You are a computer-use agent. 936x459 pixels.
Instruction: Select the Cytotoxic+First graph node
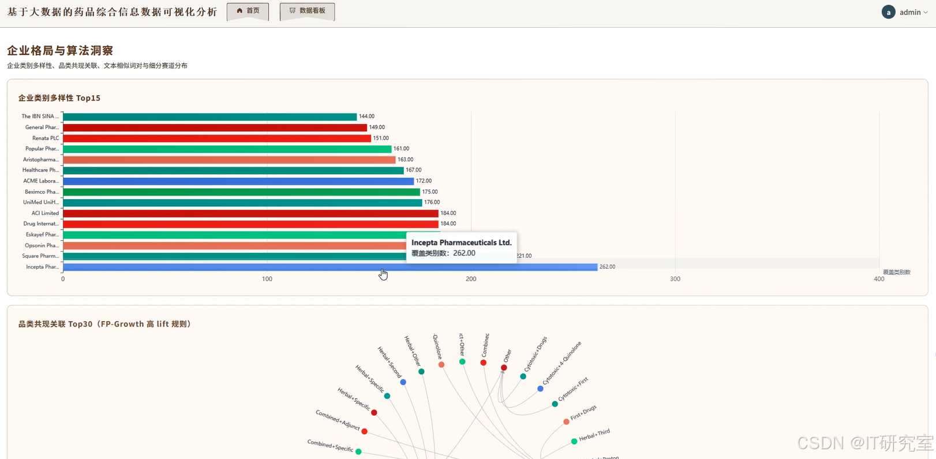[555, 404]
